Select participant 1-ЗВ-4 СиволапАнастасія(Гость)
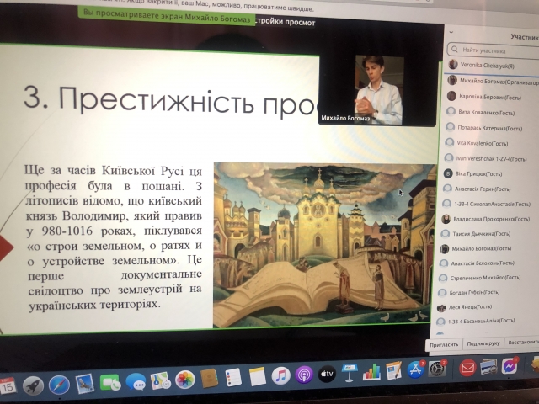 pos(487,204)
